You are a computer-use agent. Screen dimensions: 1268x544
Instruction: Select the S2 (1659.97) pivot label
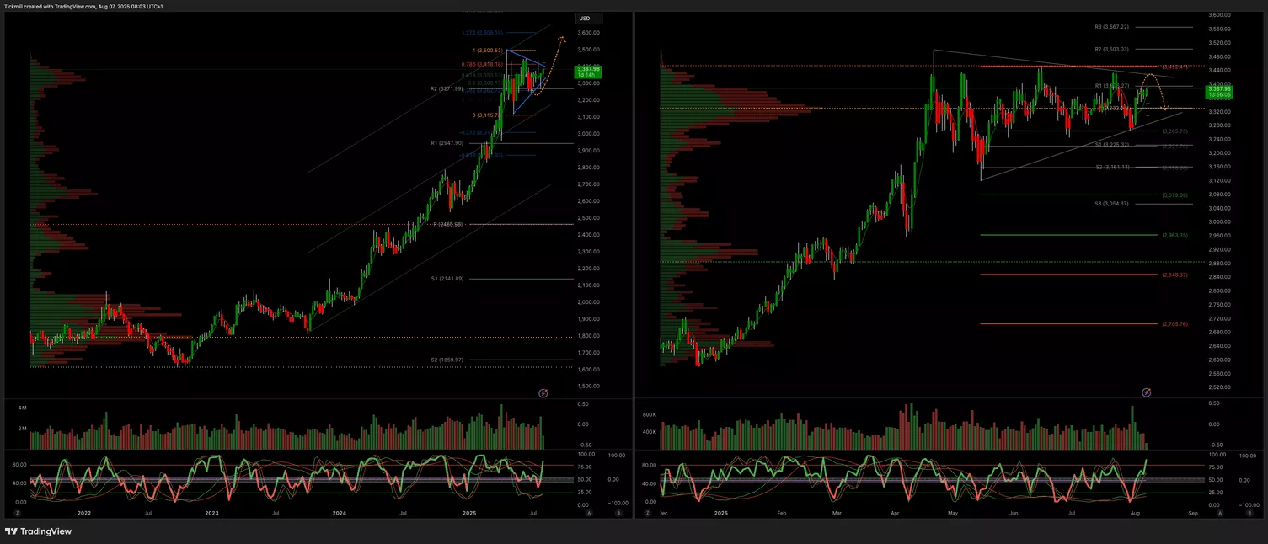(x=447, y=360)
